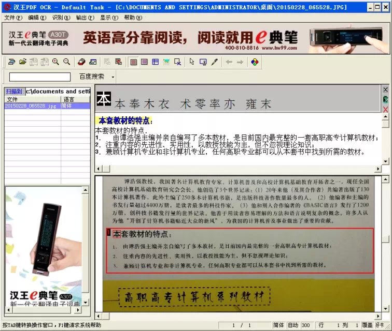Click the 扫描到 button
Screen dimensions: 392x331
tap(14, 92)
